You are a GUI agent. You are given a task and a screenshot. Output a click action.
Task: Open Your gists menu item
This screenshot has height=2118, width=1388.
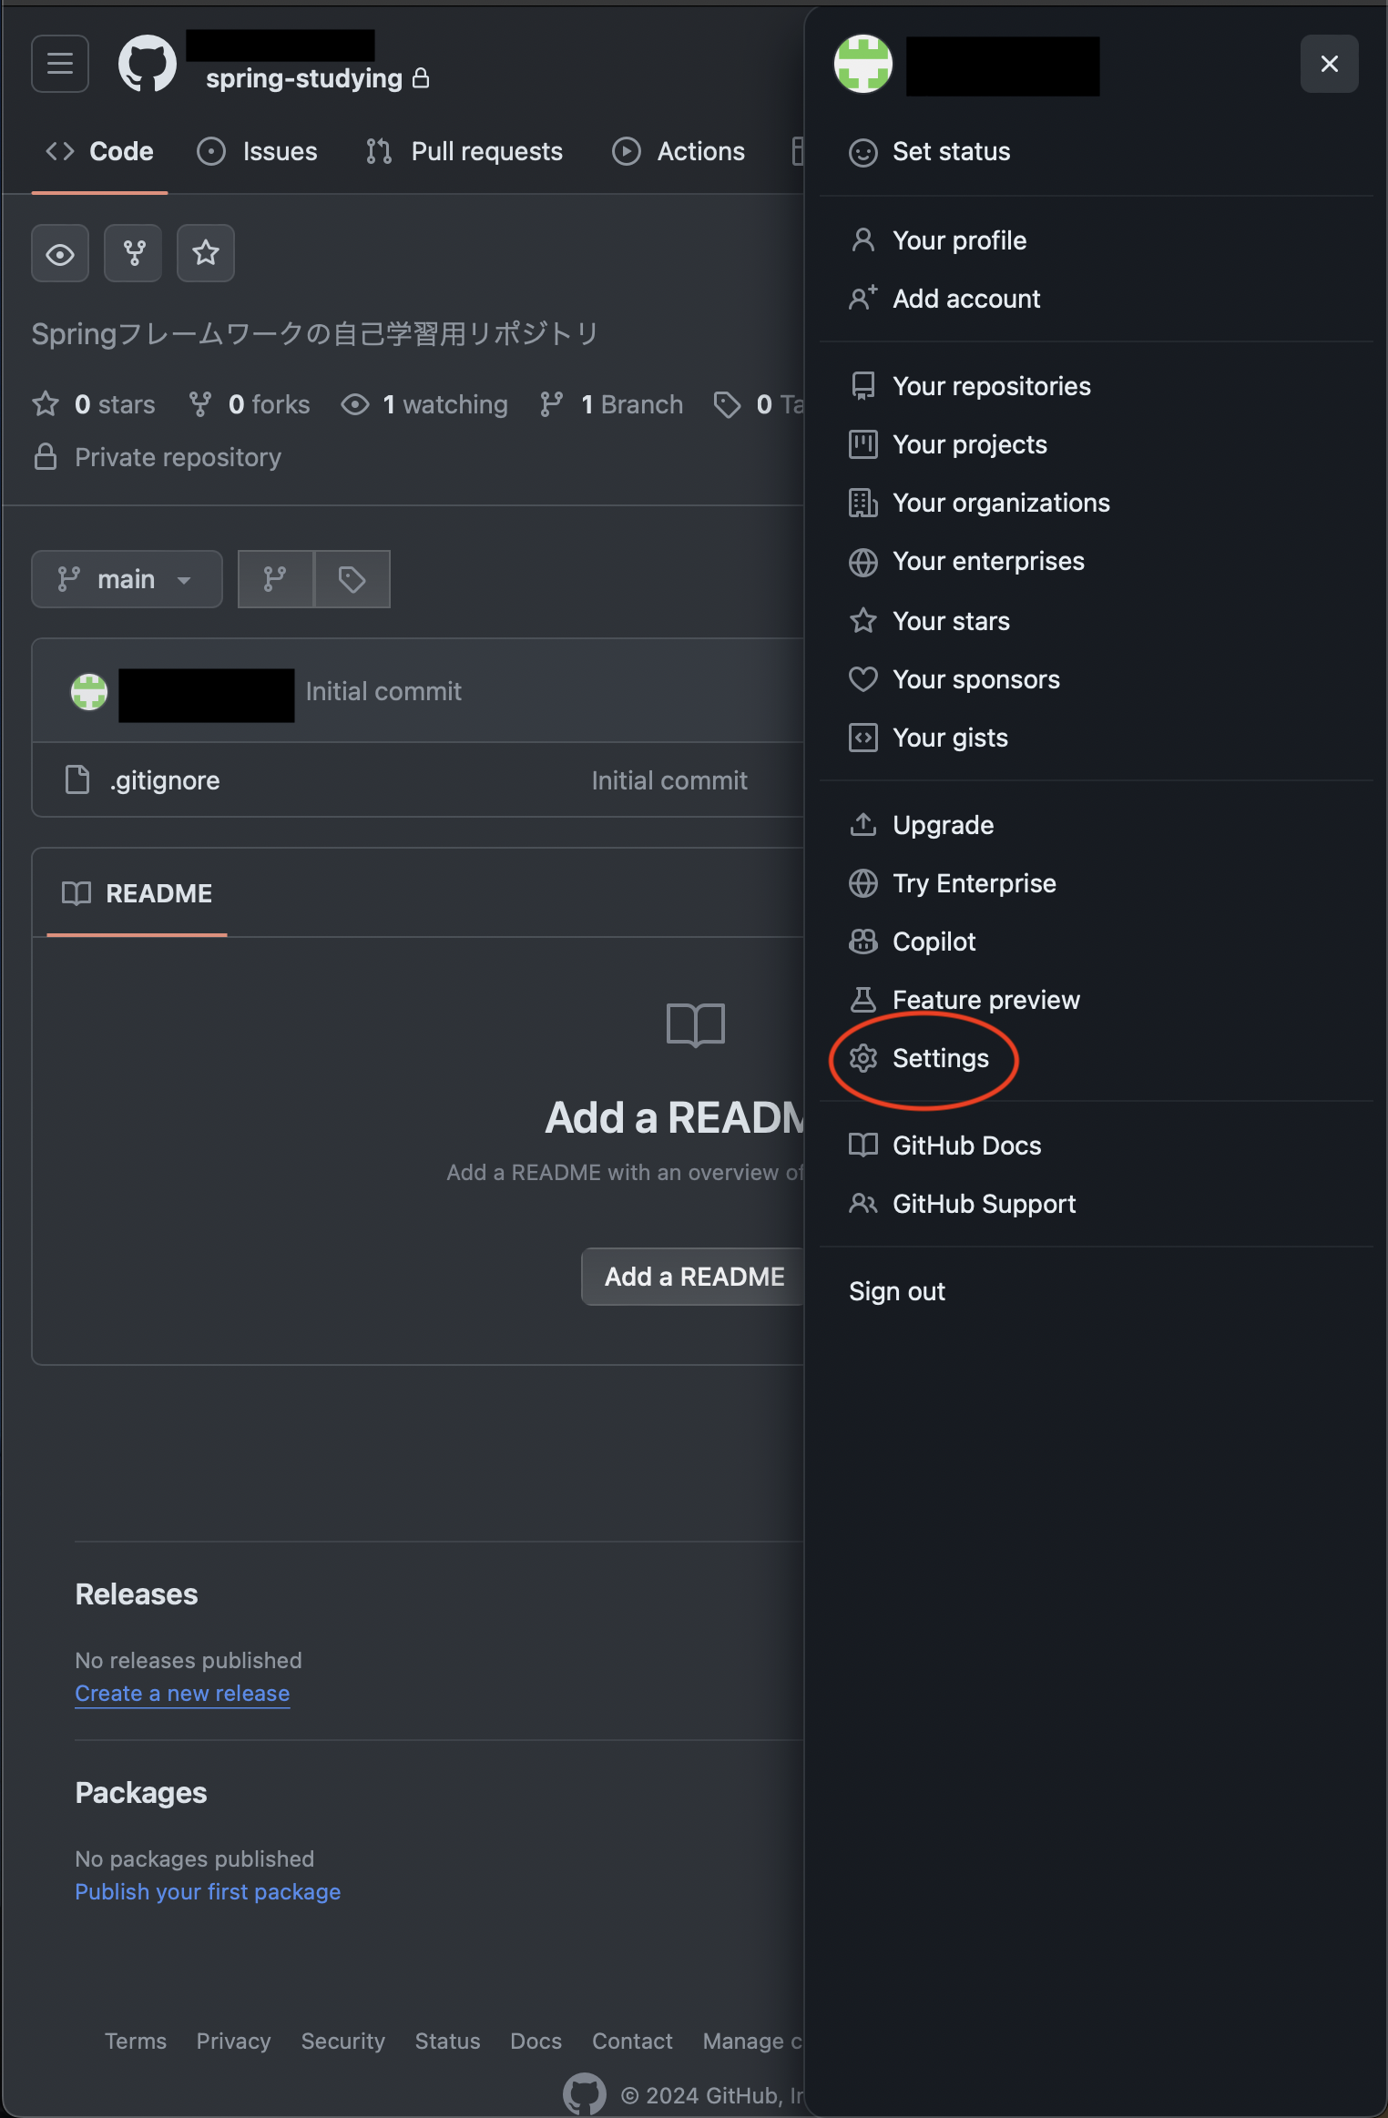point(1097,738)
